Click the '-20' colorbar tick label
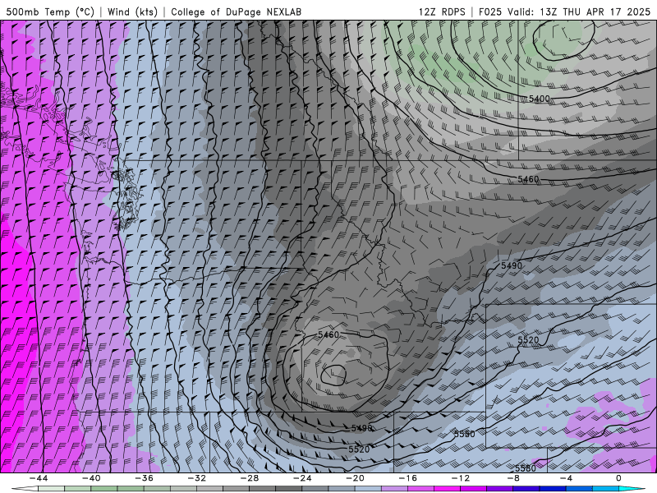 [355, 478]
